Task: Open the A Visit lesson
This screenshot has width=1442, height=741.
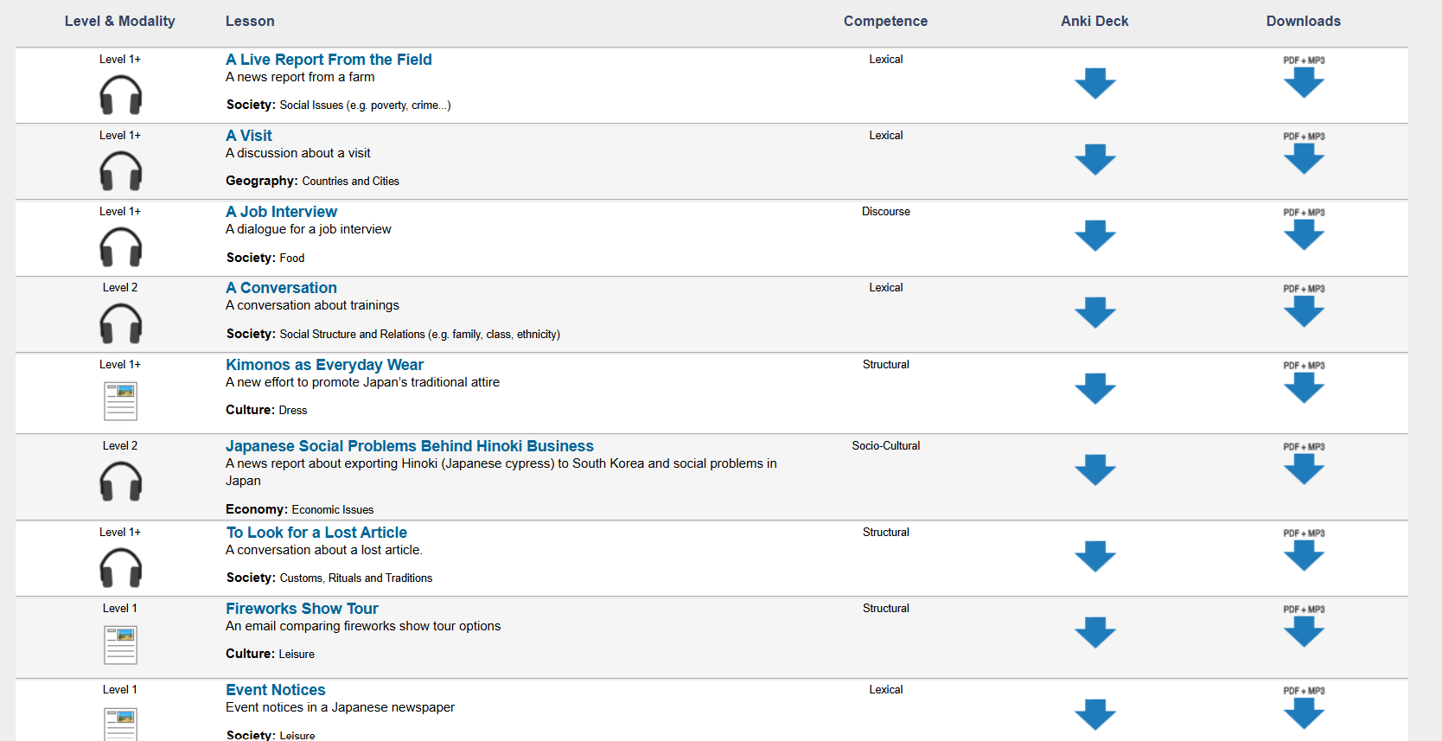Action: click(249, 136)
